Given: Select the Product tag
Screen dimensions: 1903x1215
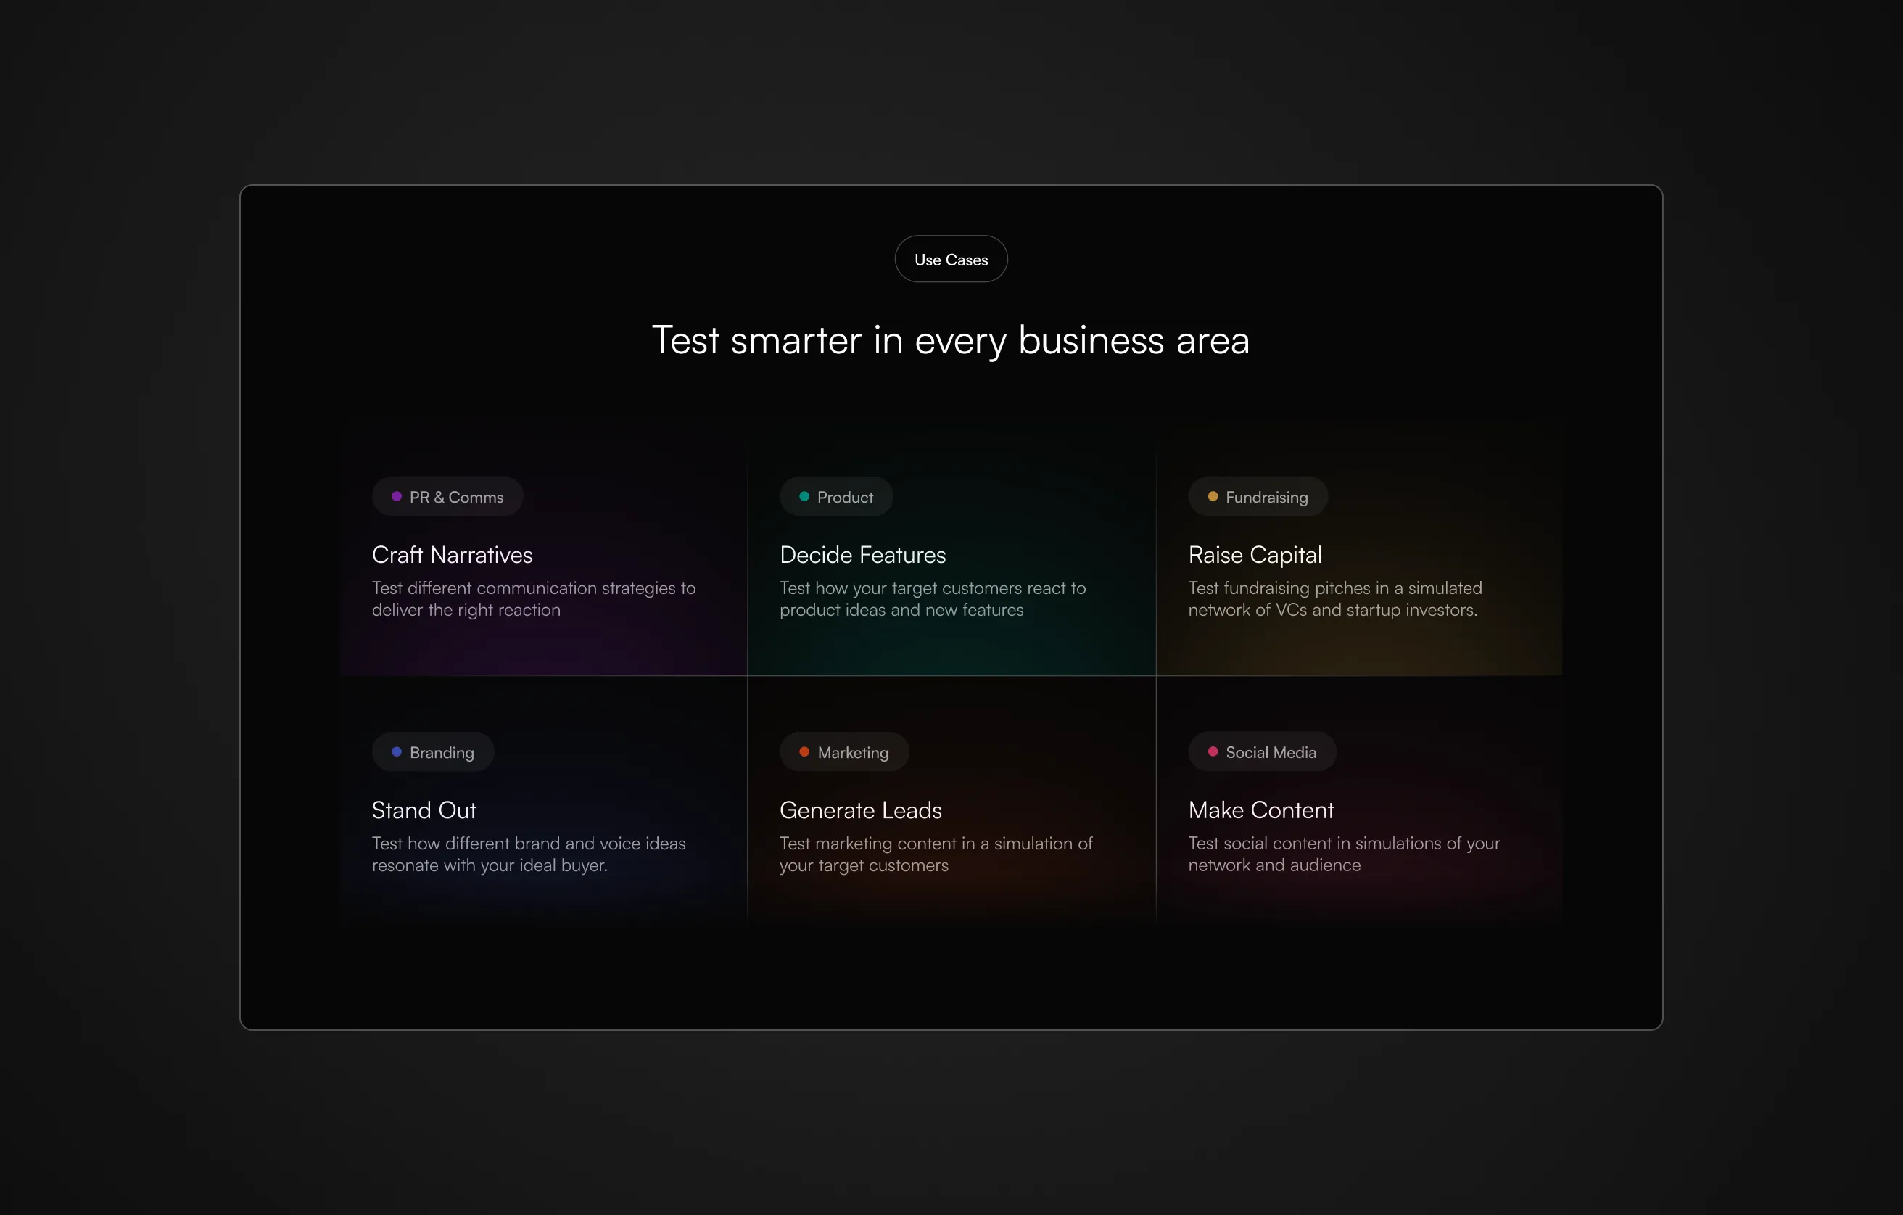Looking at the screenshot, I should tap(845, 497).
